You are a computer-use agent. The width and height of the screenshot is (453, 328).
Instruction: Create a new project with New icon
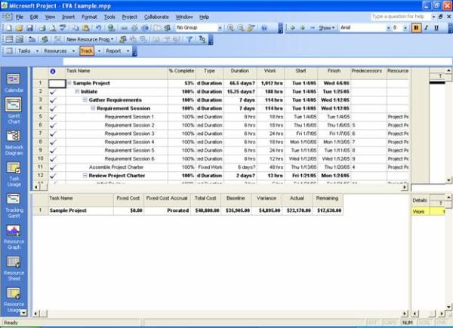coord(8,28)
